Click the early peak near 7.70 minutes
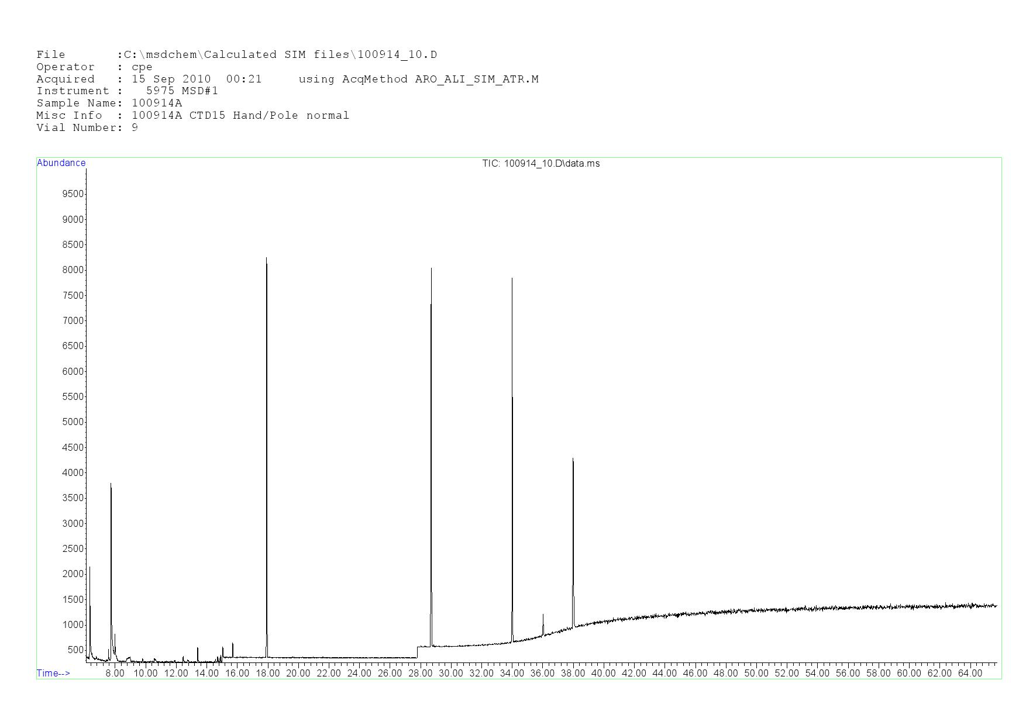 click(111, 485)
